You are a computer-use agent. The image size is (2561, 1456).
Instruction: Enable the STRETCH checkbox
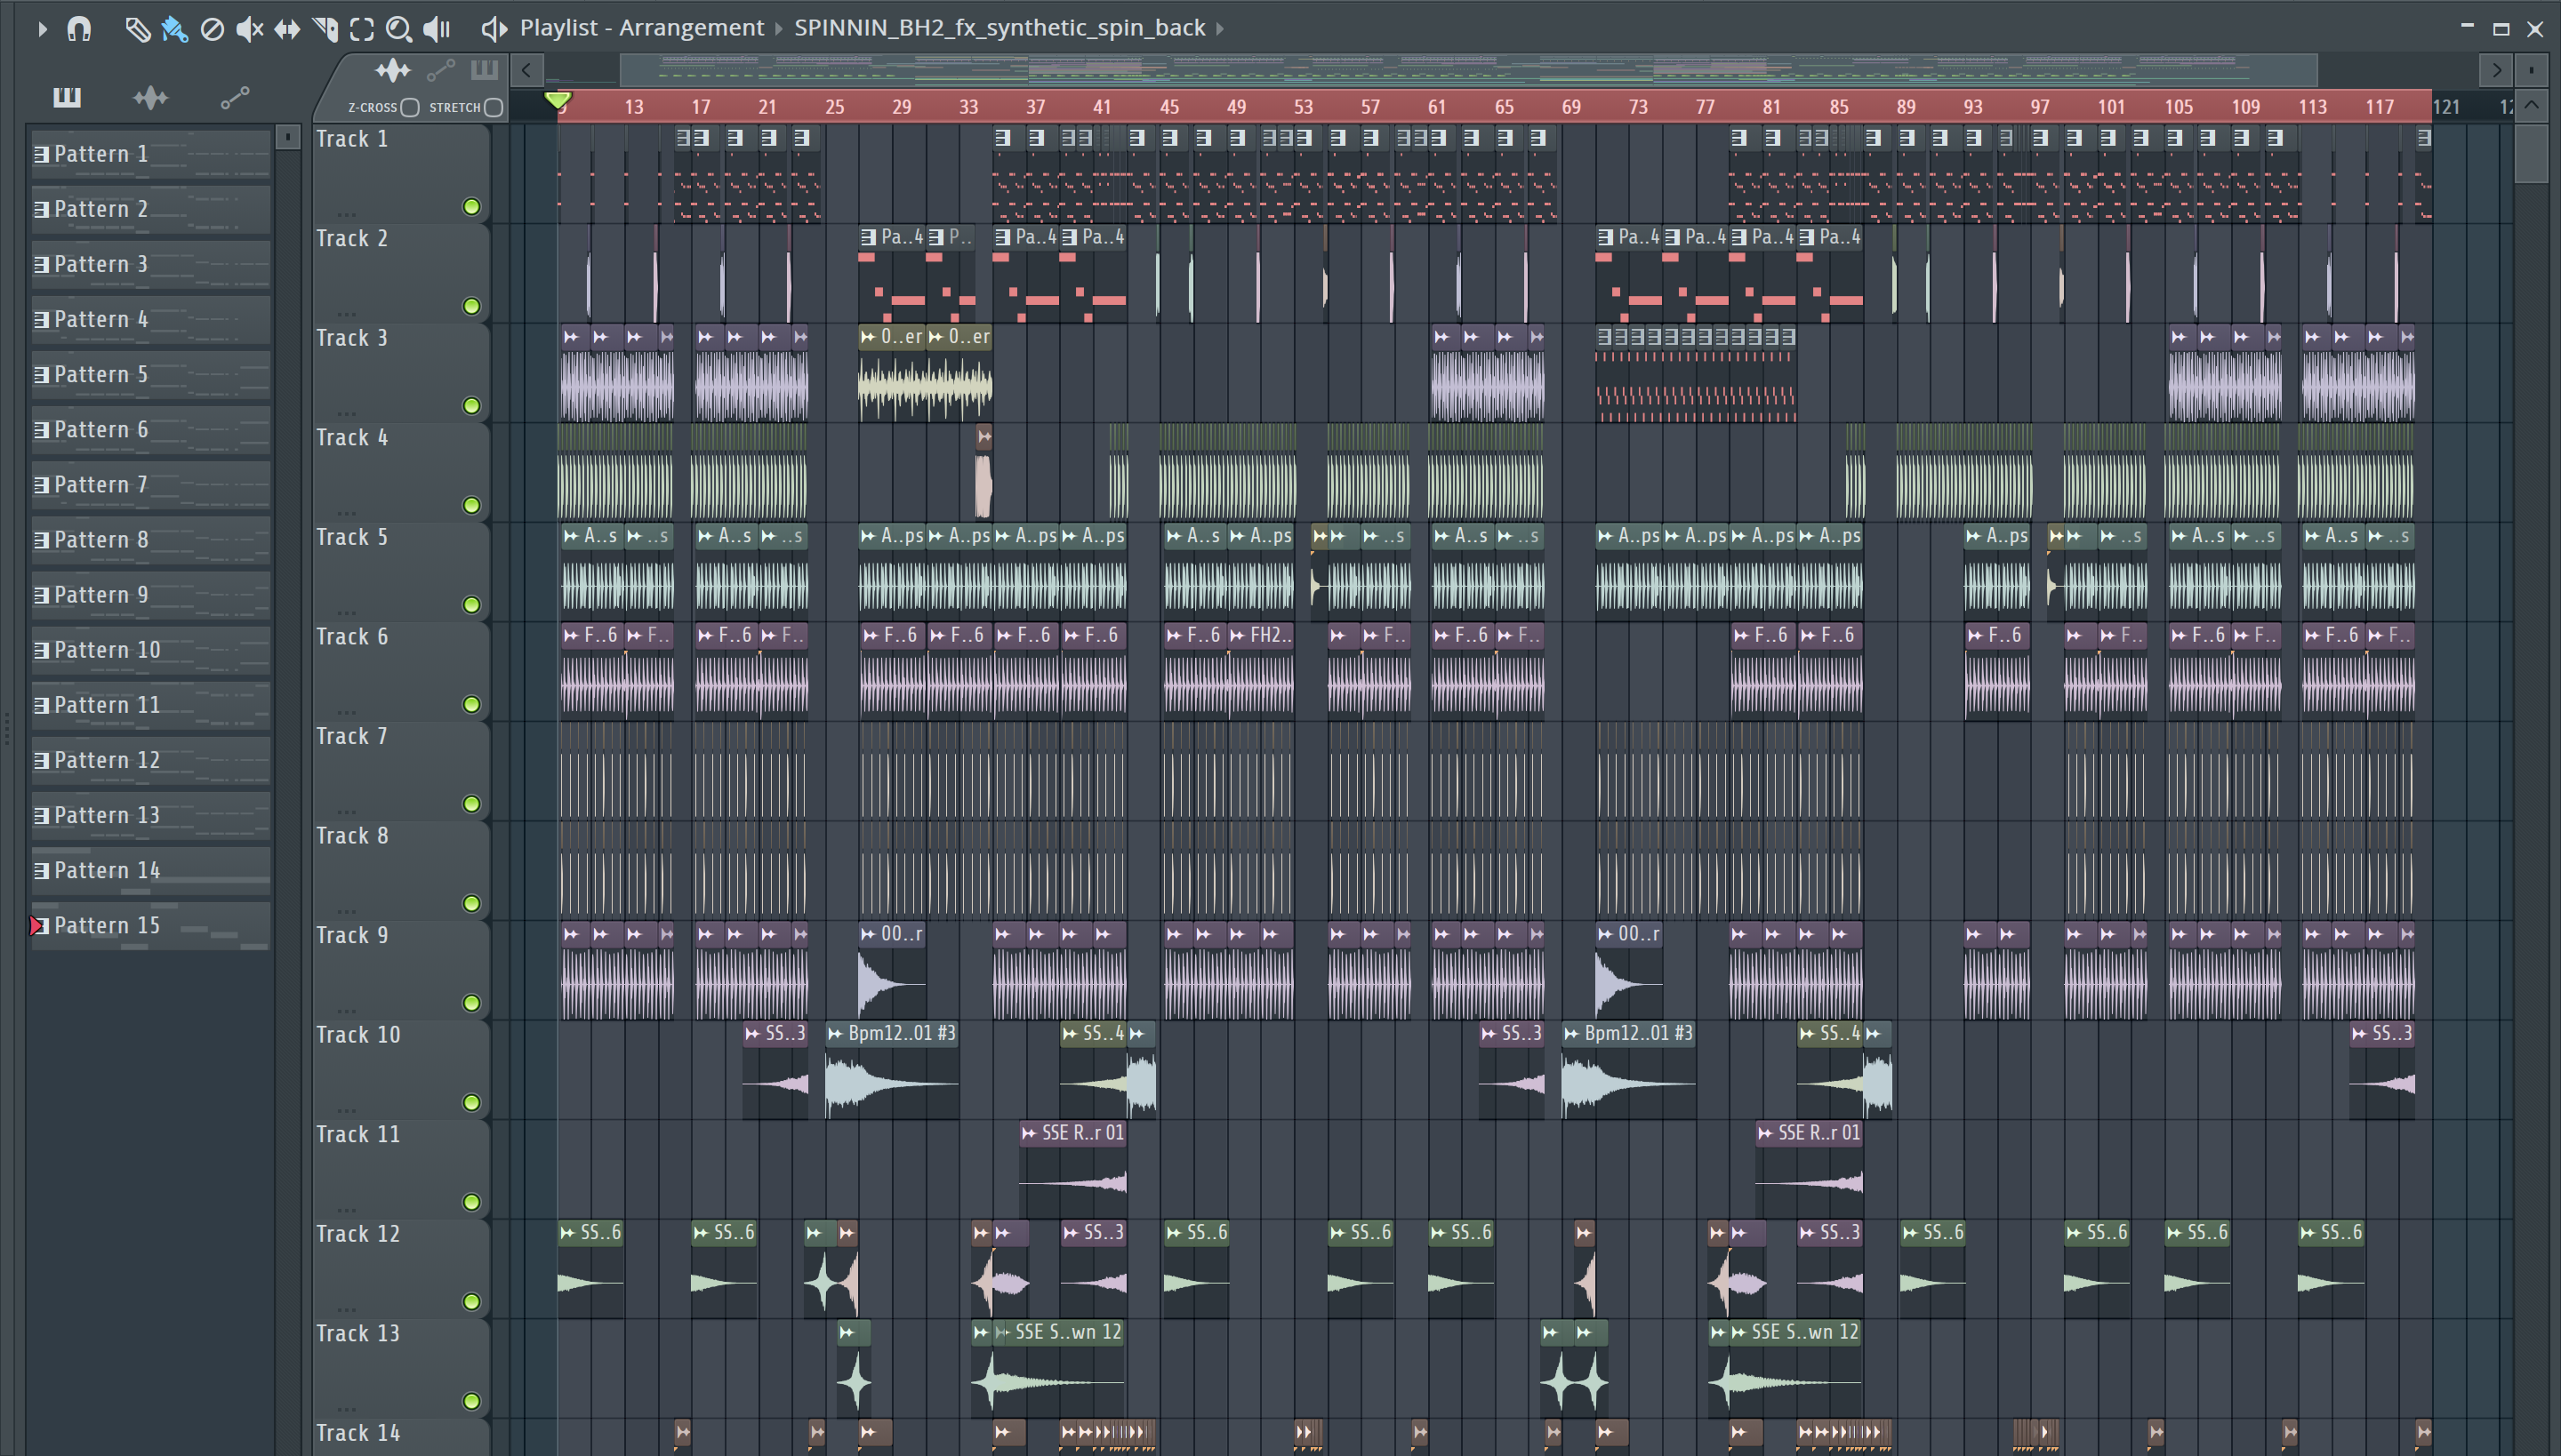(x=494, y=107)
